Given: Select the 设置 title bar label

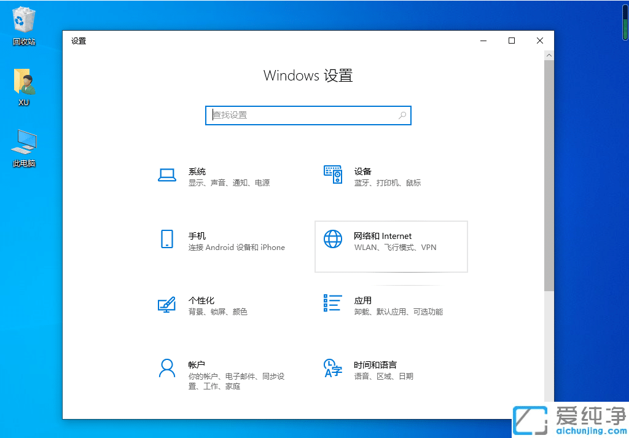Looking at the screenshot, I should (x=79, y=41).
